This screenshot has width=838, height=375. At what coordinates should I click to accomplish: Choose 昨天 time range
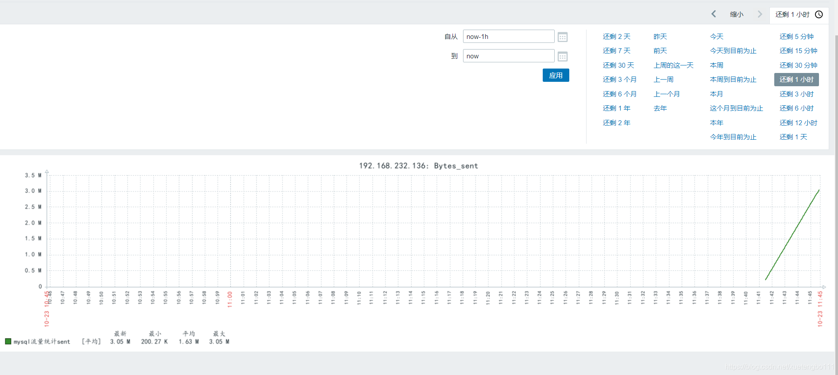point(660,37)
